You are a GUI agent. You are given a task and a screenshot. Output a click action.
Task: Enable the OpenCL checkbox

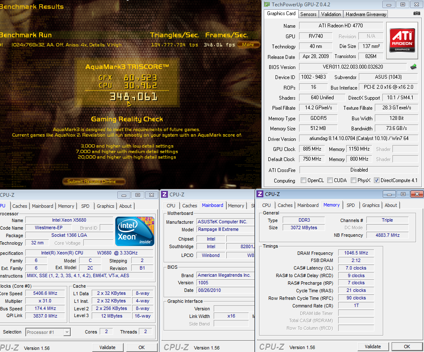[303, 180]
